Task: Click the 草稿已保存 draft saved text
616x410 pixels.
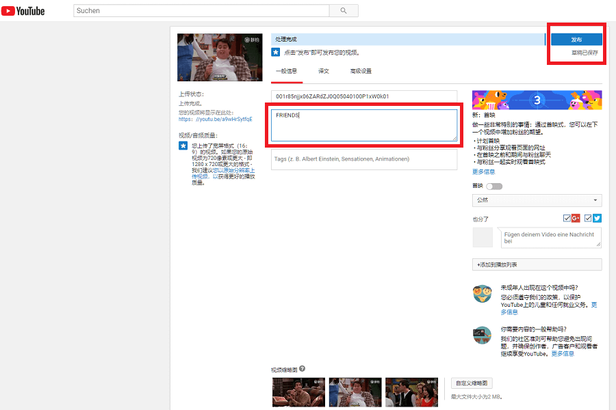Action: [585, 53]
